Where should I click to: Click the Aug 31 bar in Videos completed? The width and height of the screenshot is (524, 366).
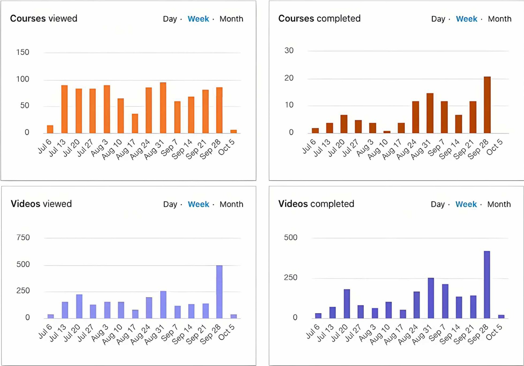tap(431, 298)
